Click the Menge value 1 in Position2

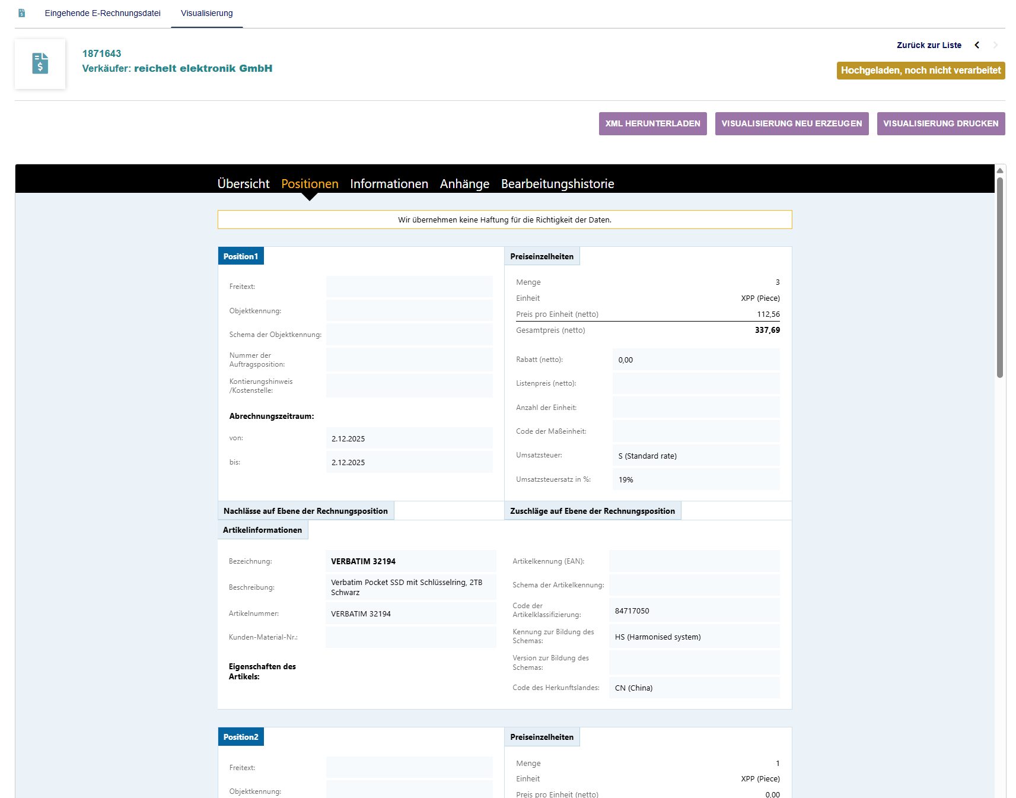click(778, 764)
